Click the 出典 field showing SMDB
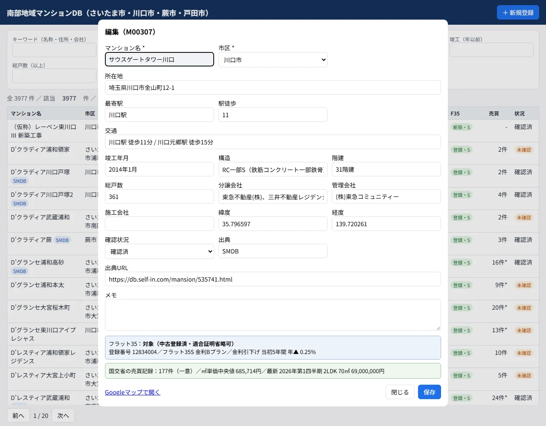Image resolution: width=546 pixels, height=426 pixels. coord(273,251)
